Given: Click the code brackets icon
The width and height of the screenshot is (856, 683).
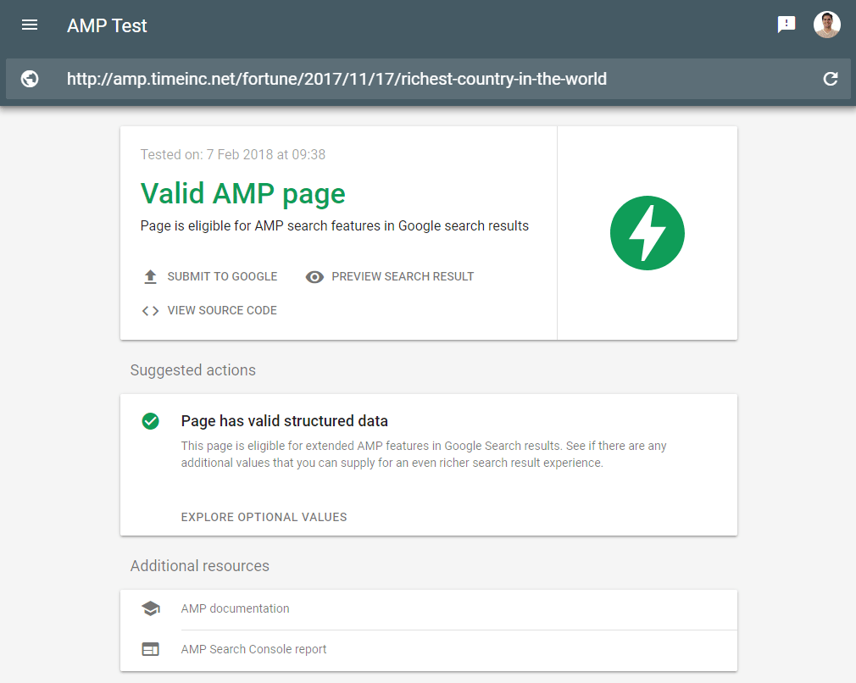Looking at the screenshot, I should [x=150, y=311].
